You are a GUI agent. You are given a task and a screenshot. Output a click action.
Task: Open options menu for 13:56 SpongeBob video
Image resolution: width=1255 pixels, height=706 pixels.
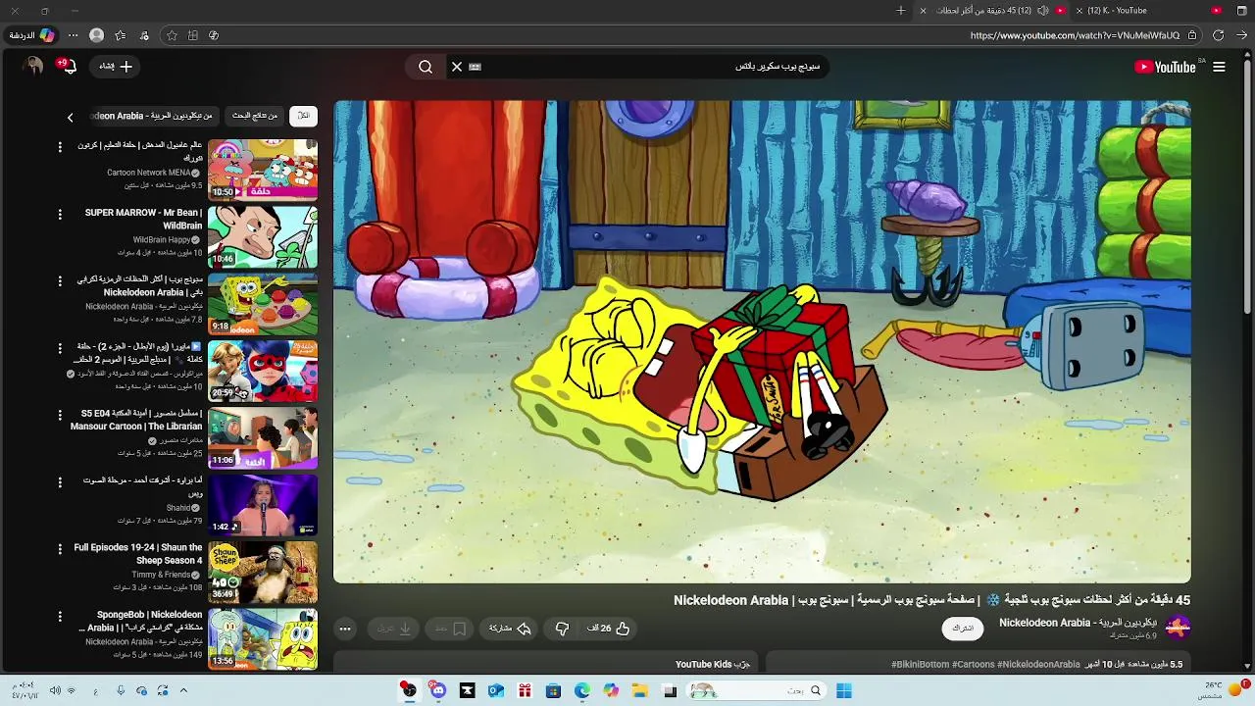[x=60, y=617]
